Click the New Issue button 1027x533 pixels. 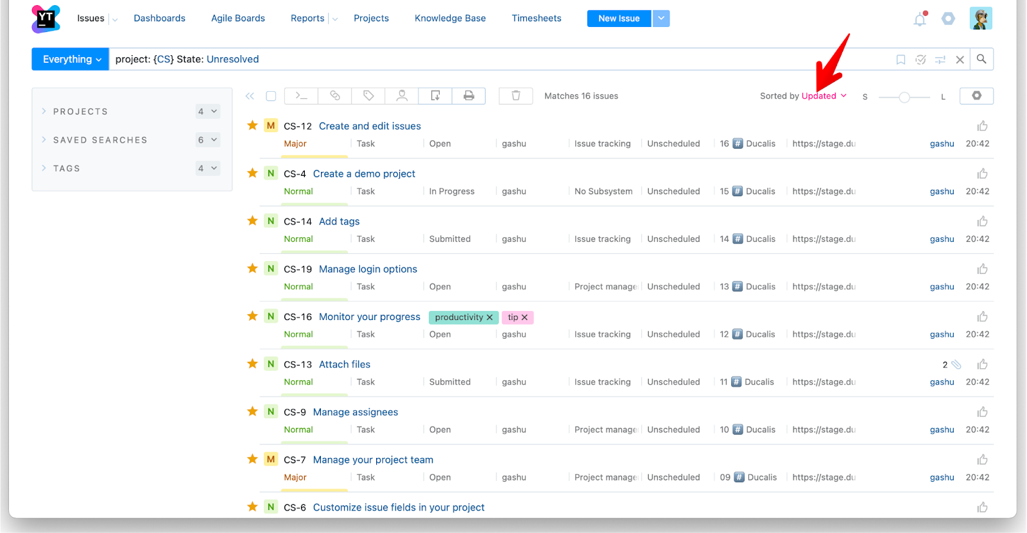[x=619, y=19]
